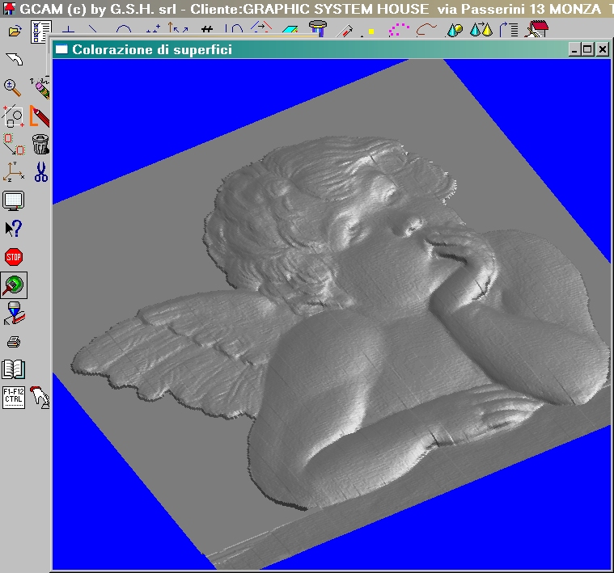Screen dimensions: 614x573
Task: Click the printer icon
Action: (x=14, y=342)
